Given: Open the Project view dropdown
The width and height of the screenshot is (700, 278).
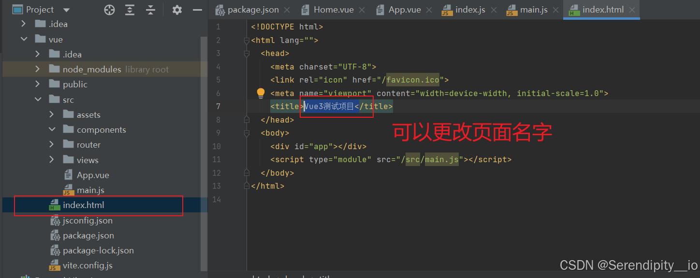Looking at the screenshot, I should pos(67,10).
